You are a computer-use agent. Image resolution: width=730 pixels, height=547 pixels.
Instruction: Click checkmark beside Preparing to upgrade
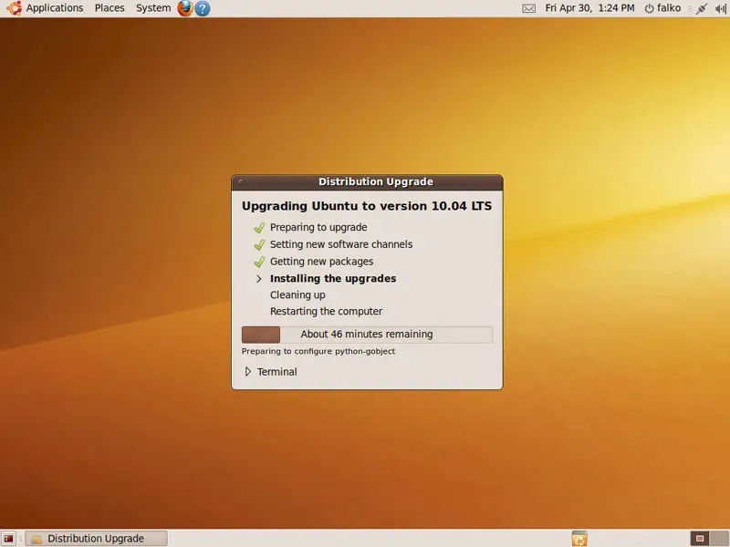[259, 227]
